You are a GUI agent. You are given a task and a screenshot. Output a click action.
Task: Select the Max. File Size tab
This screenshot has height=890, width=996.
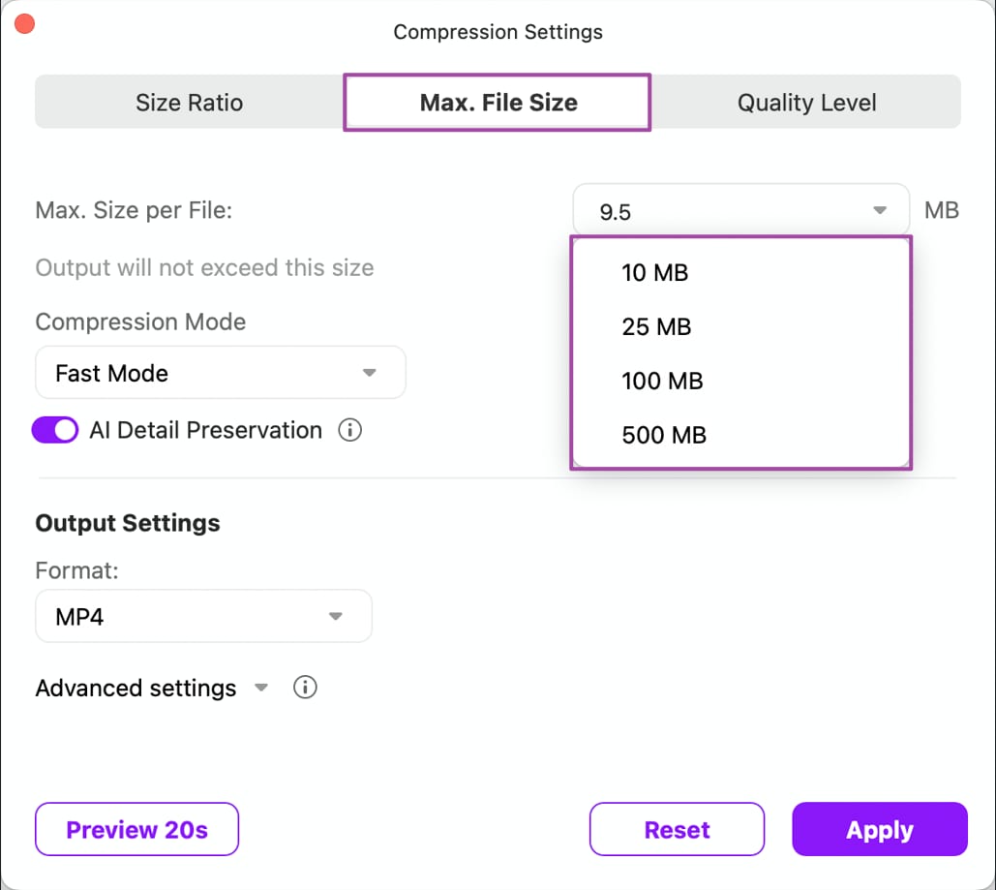[x=498, y=103]
